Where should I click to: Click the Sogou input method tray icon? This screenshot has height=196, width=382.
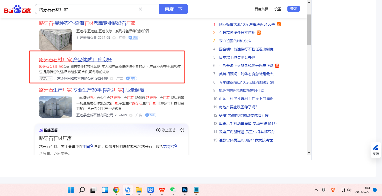pos(333,190)
